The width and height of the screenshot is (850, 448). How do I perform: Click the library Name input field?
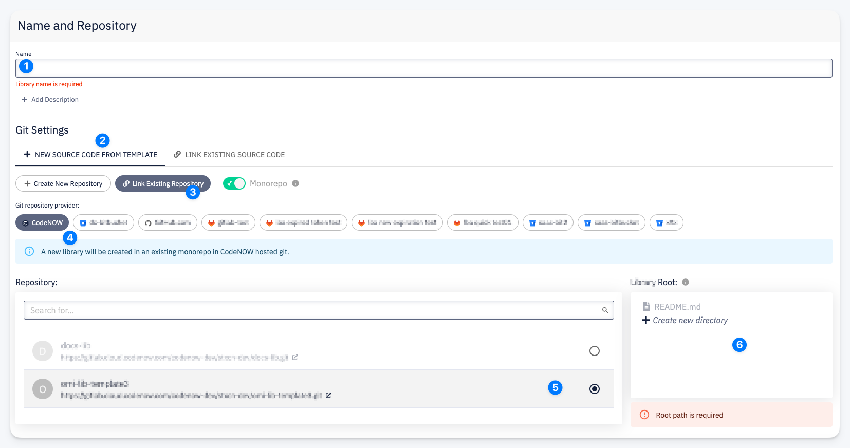click(423, 68)
